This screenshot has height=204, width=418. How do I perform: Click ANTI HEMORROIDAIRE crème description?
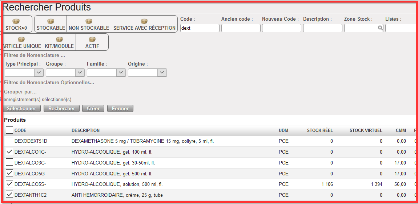(117, 195)
